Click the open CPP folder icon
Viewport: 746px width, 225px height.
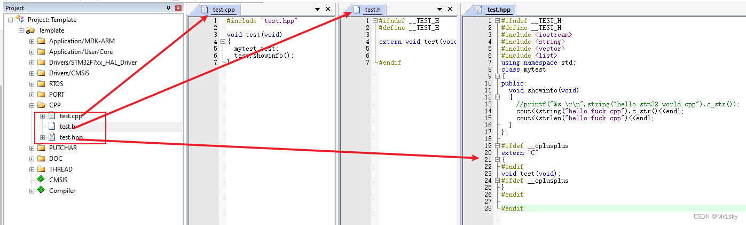click(41, 105)
